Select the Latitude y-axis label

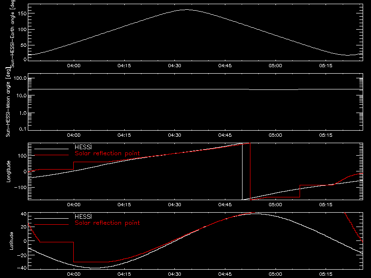11,241
